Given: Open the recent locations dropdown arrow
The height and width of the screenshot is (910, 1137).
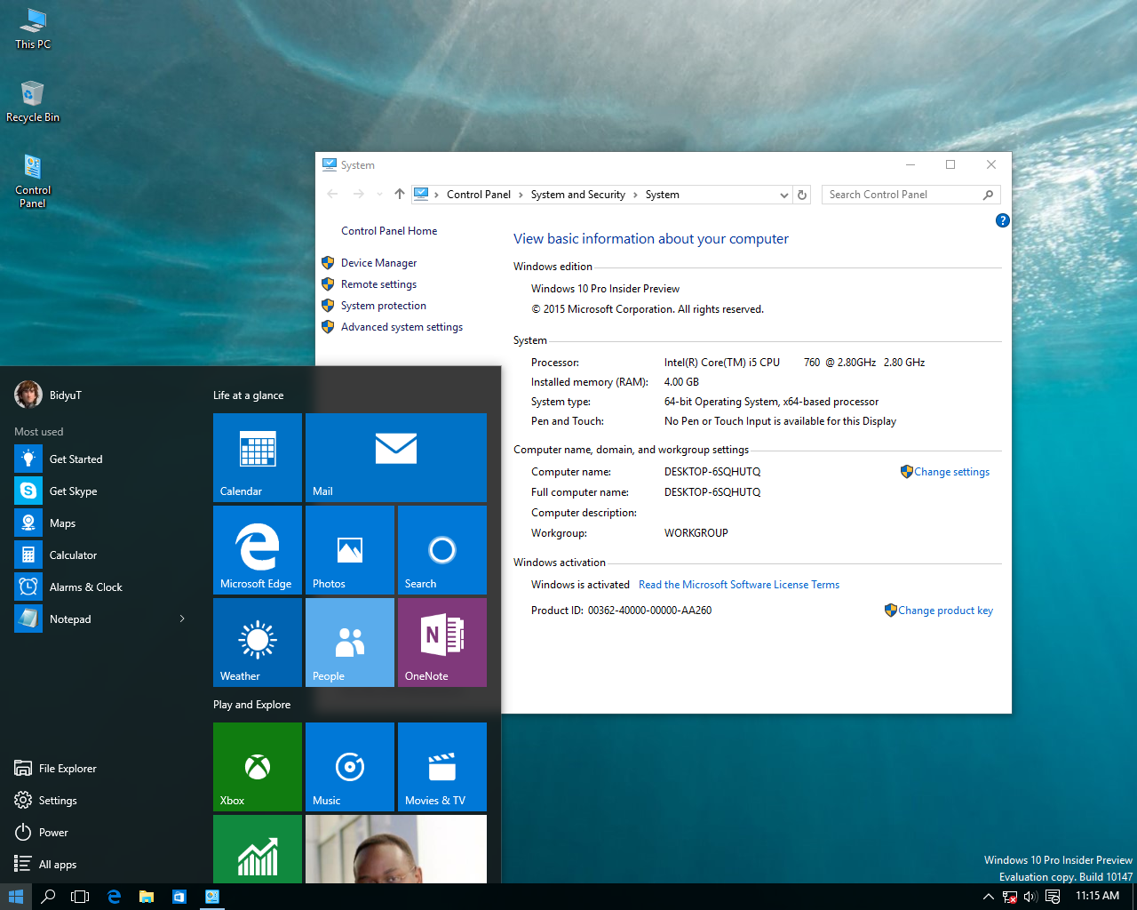Looking at the screenshot, I should [379, 195].
